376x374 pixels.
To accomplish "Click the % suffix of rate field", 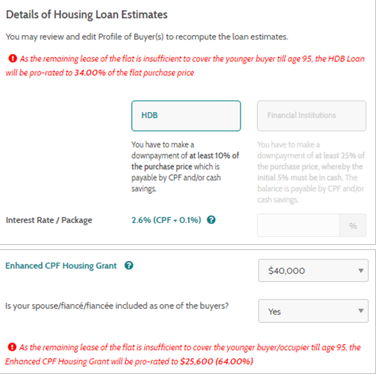I will [353, 225].
